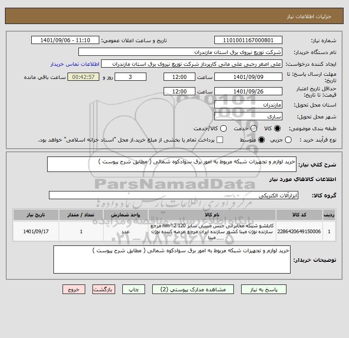
Task: Click the تاریخ نیاز column header
Action: click(36, 215)
